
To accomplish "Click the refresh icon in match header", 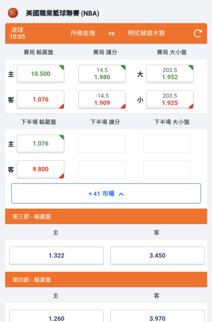I will click(198, 33).
